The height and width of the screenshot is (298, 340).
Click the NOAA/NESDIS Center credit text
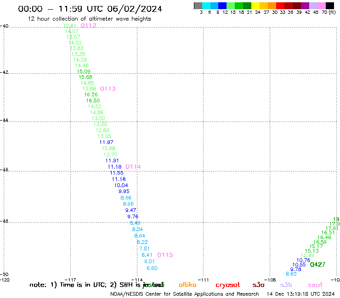(x=184, y=294)
